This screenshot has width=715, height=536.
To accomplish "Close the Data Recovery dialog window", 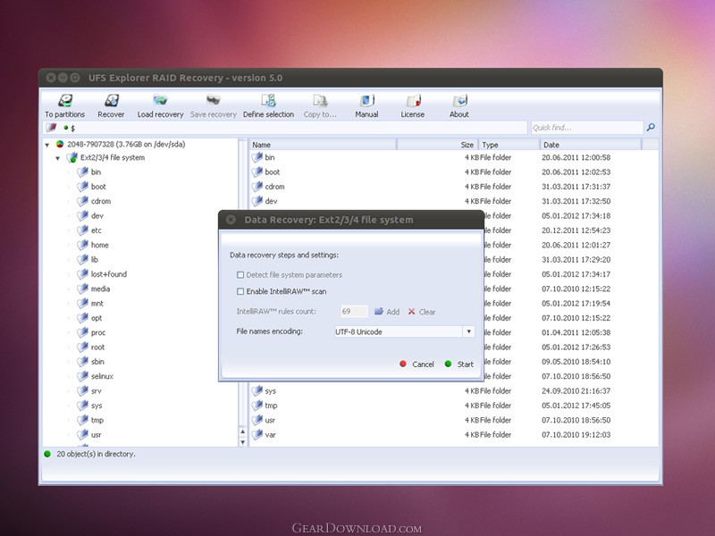I will (231, 220).
